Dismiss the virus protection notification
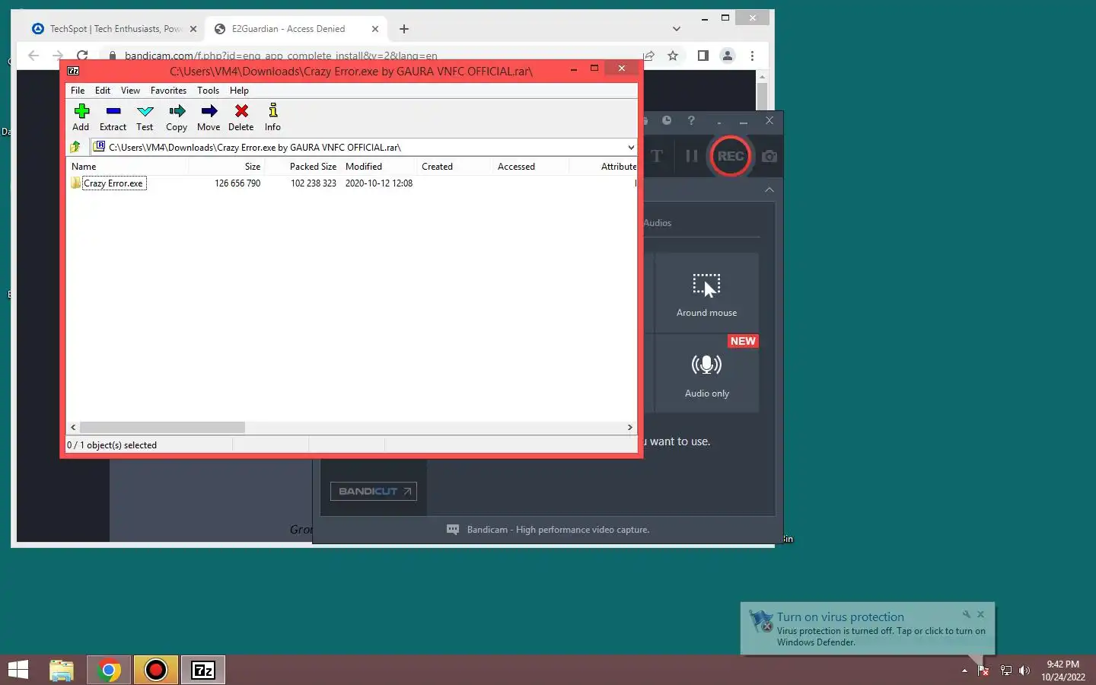This screenshot has height=685, width=1096. 980,614
